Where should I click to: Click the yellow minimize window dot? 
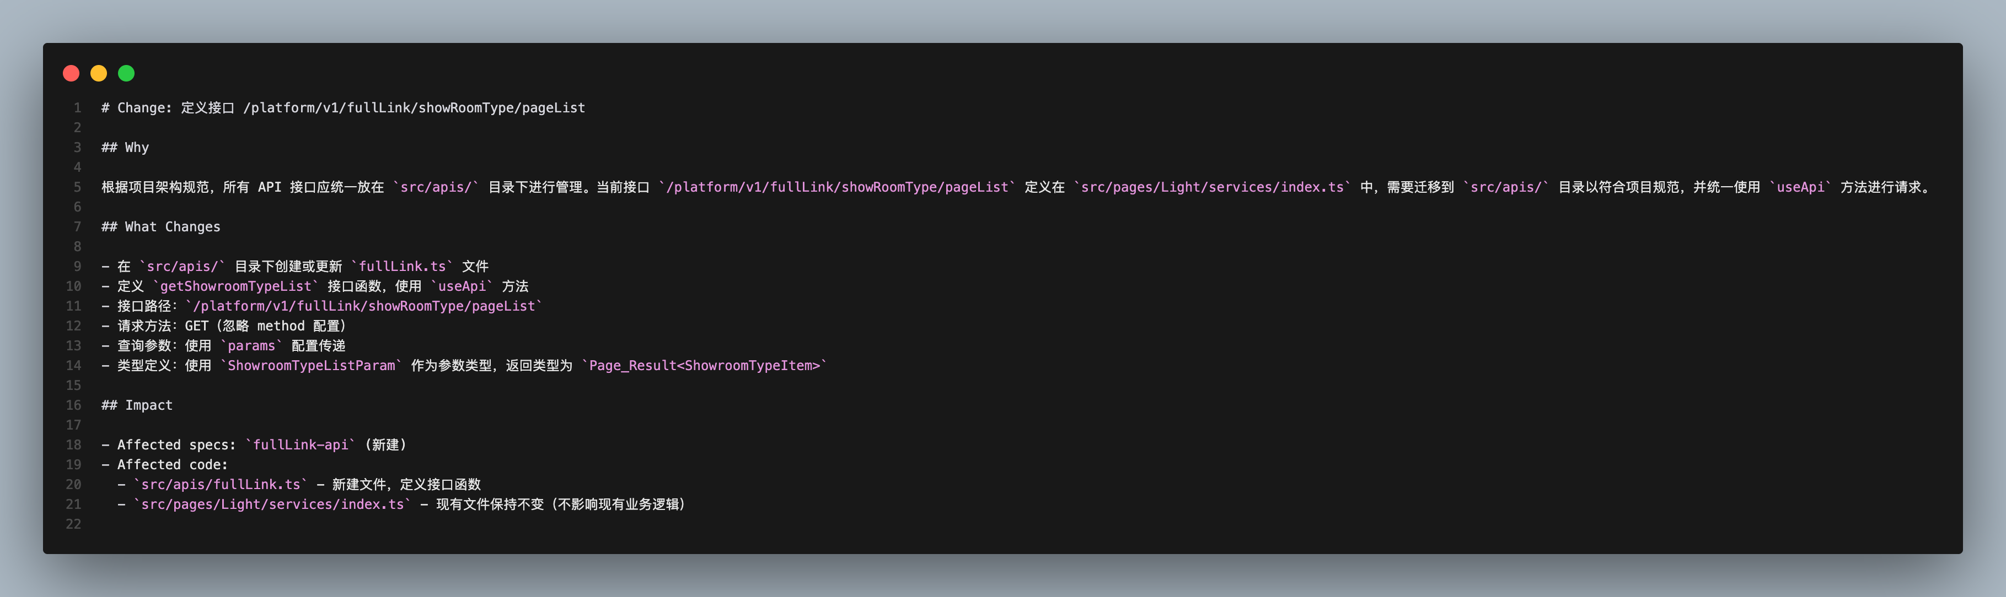point(99,73)
